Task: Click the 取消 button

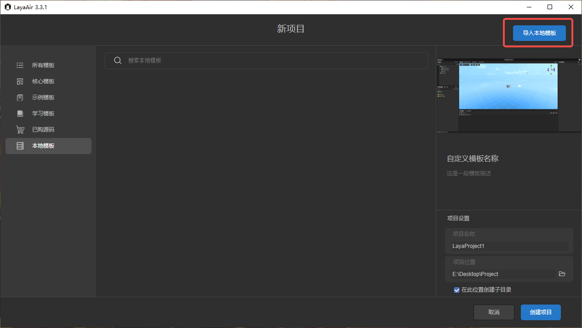Action: click(x=494, y=312)
